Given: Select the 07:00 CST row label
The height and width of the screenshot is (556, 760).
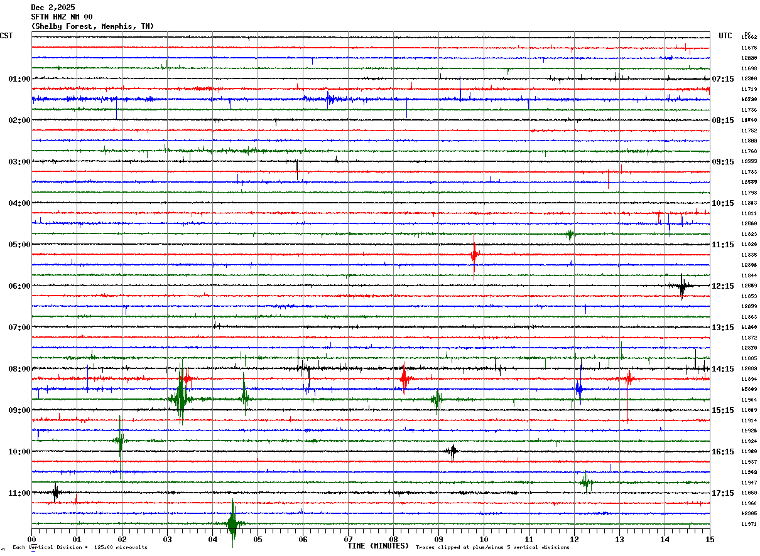Looking at the screenshot, I should 19,328.
